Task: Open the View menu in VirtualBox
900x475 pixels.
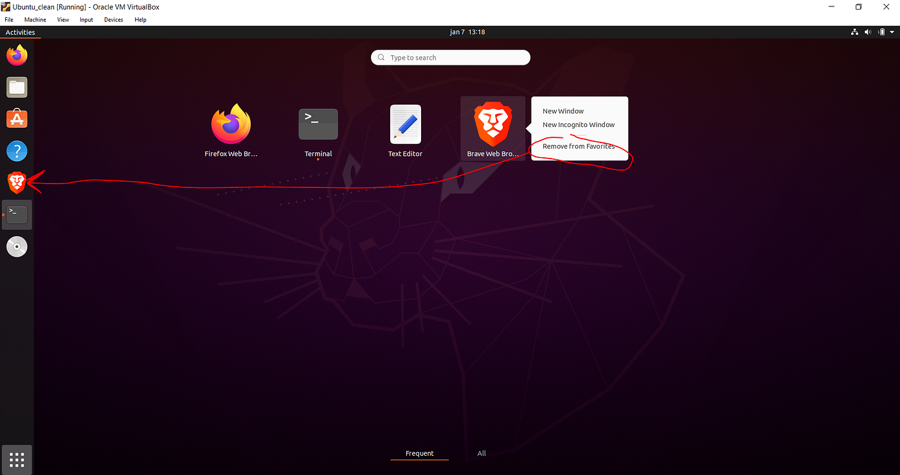Action: pyautogui.click(x=63, y=20)
